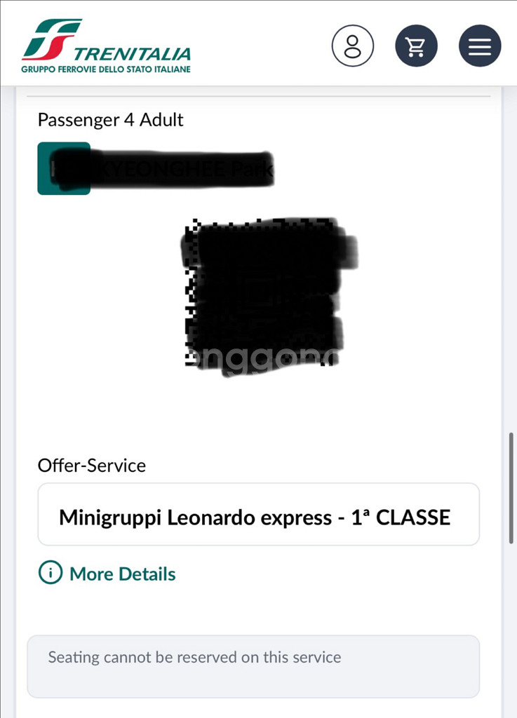The height and width of the screenshot is (718, 517).
Task: Click the circled info icon
Action: [51, 574]
